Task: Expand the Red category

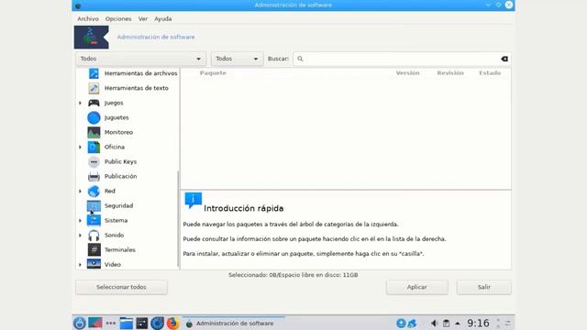Action: click(80, 192)
